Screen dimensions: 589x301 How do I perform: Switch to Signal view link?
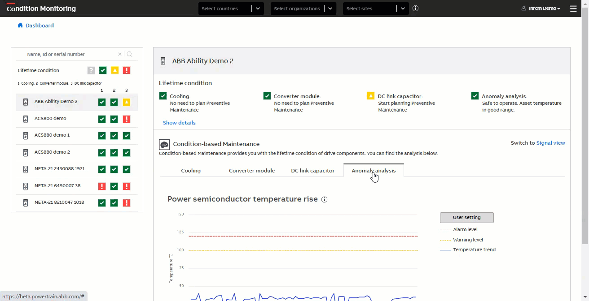(550, 143)
